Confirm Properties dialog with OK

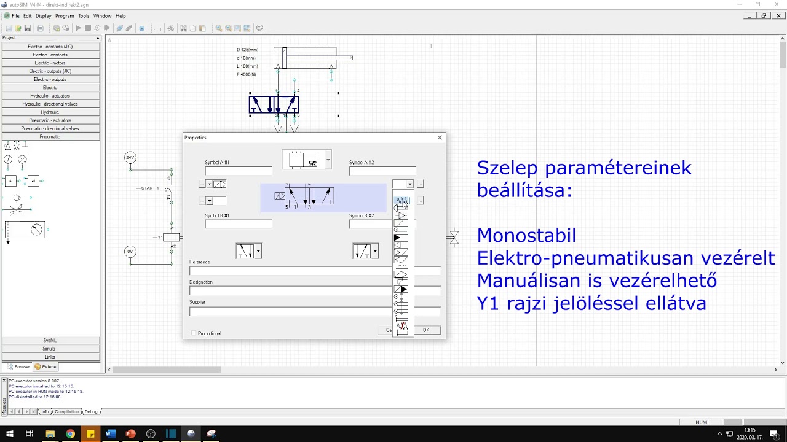pyautogui.click(x=426, y=330)
